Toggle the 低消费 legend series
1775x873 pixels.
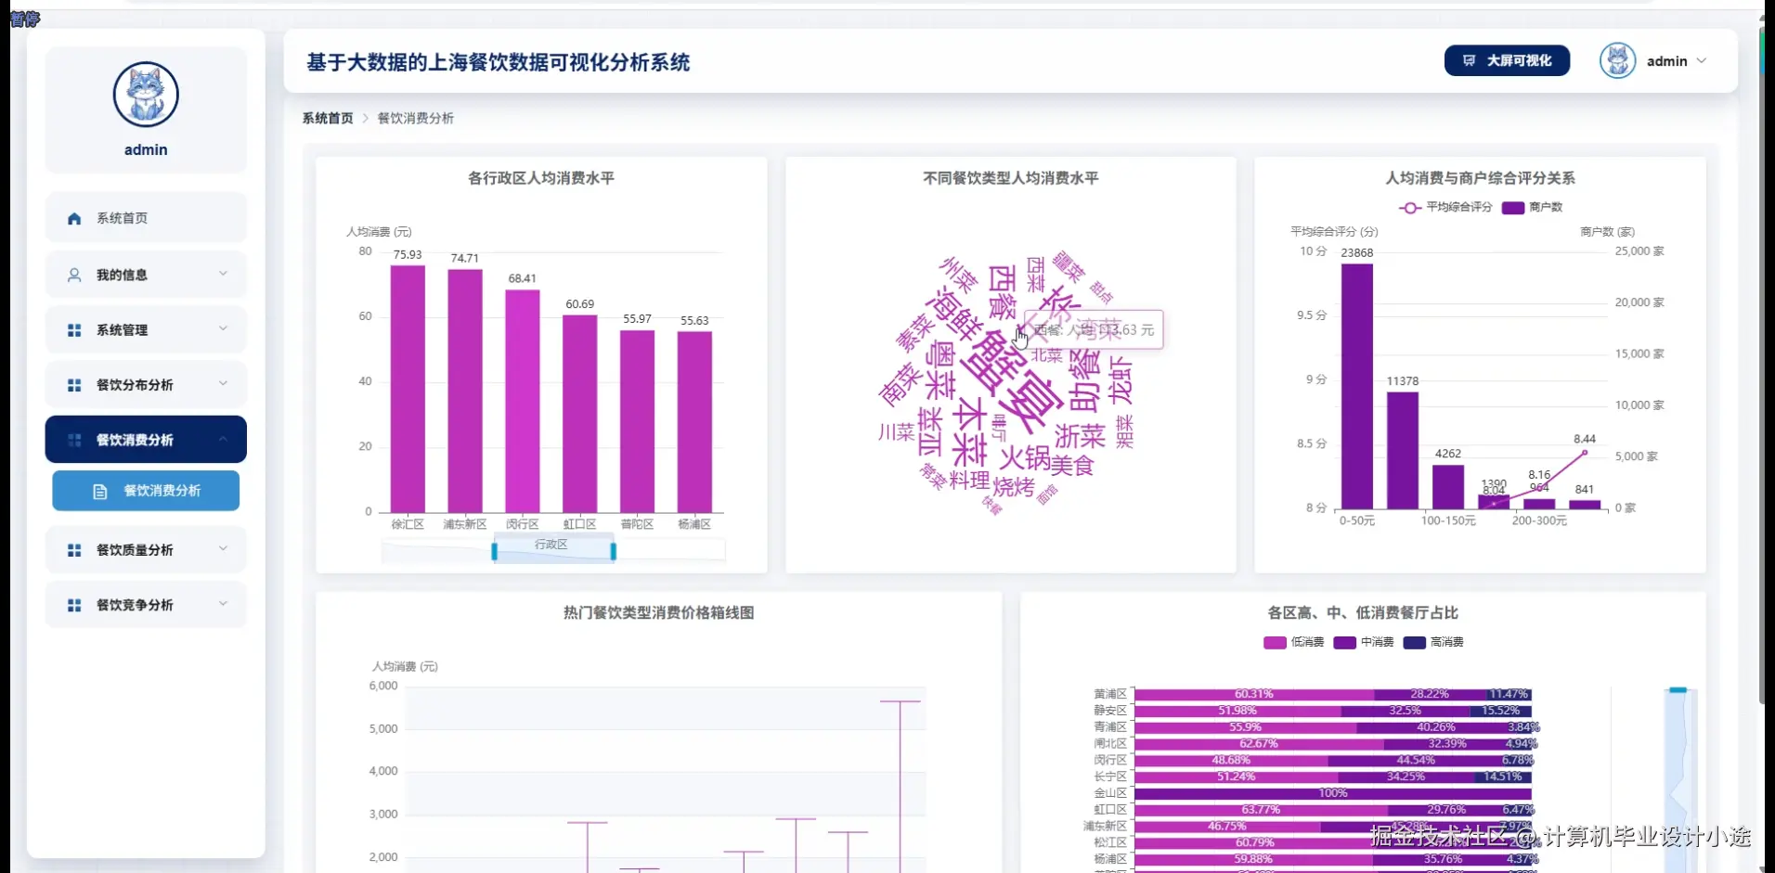coord(1294,642)
